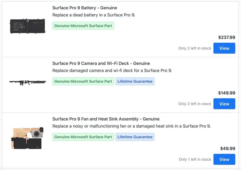Screen dimensions: 241x170
Task: Click the "Only 1 left in stock" notice
Action: (195, 159)
